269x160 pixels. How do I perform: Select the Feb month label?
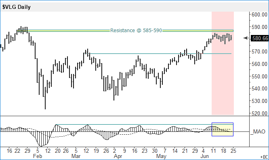pyautogui.click(x=38, y=156)
